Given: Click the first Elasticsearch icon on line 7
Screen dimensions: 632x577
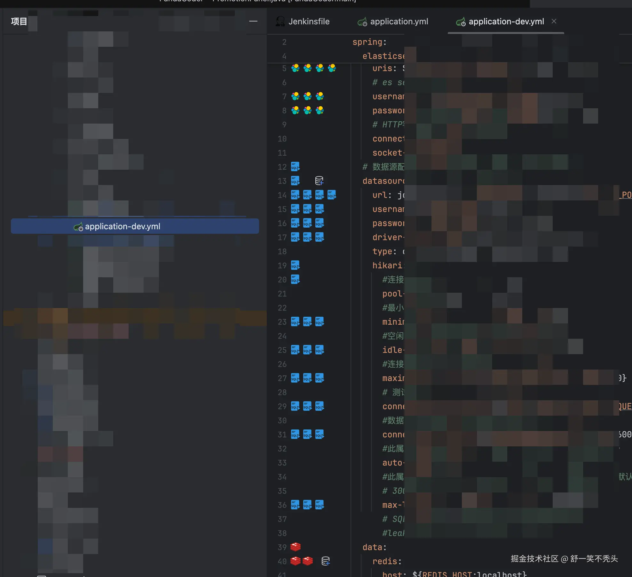Looking at the screenshot, I should tap(295, 96).
